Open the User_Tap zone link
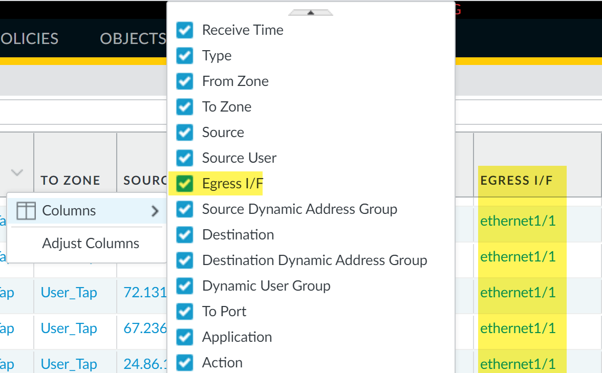This screenshot has width=602, height=373. pos(69,292)
